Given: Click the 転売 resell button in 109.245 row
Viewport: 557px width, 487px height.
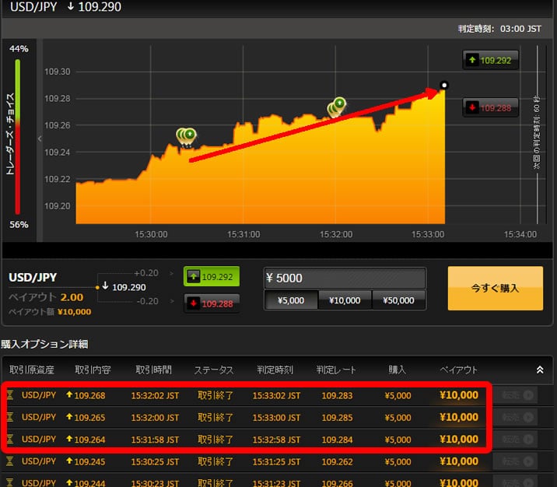Looking at the screenshot, I should [x=515, y=461].
